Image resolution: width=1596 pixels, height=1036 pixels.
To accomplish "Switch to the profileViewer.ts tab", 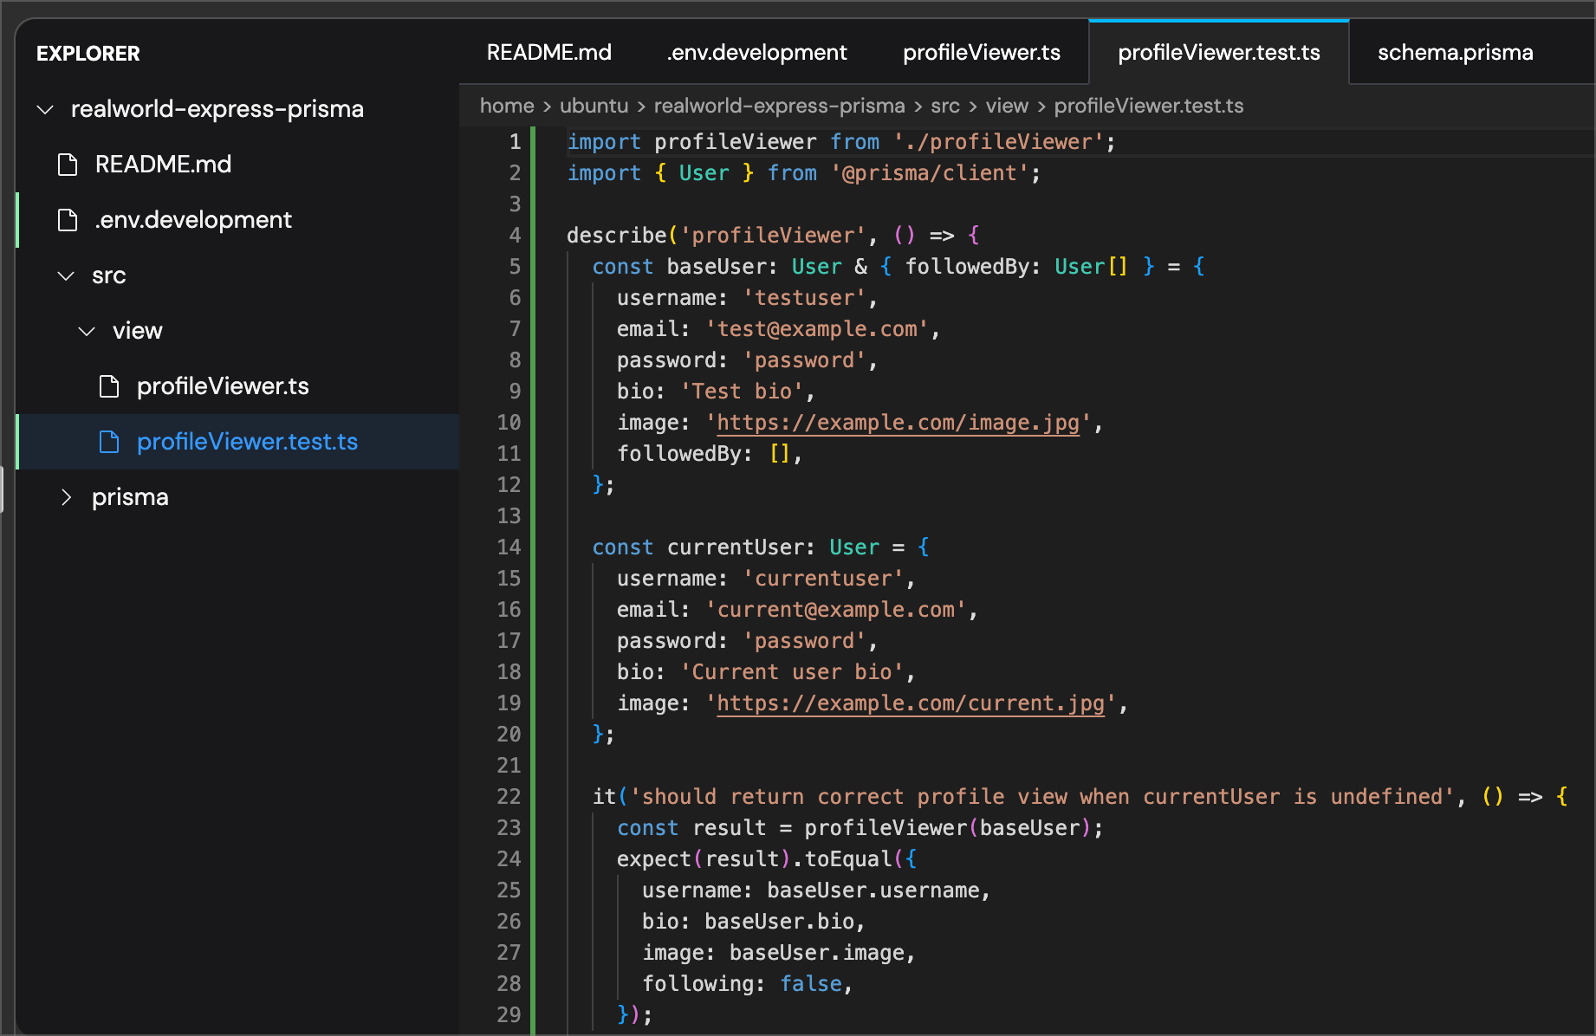I will [982, 52].
